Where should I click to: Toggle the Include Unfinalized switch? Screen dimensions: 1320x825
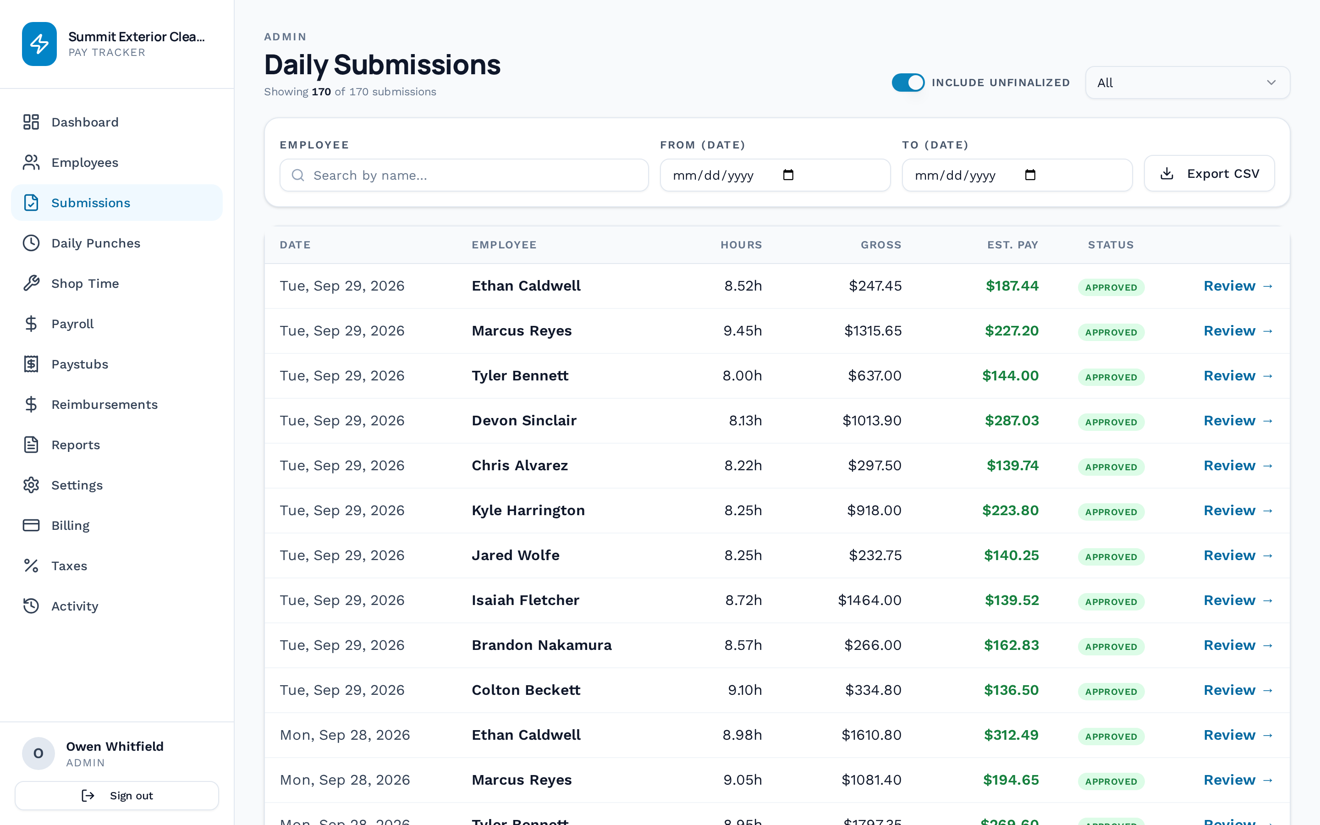click(x=908, y=82)
